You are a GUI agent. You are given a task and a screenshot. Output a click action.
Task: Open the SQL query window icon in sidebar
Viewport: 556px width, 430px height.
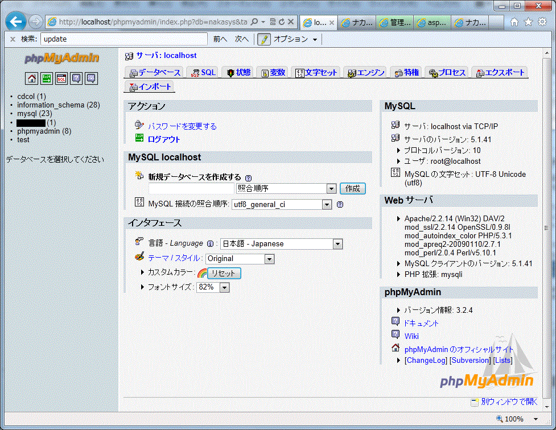coord(61,78)
